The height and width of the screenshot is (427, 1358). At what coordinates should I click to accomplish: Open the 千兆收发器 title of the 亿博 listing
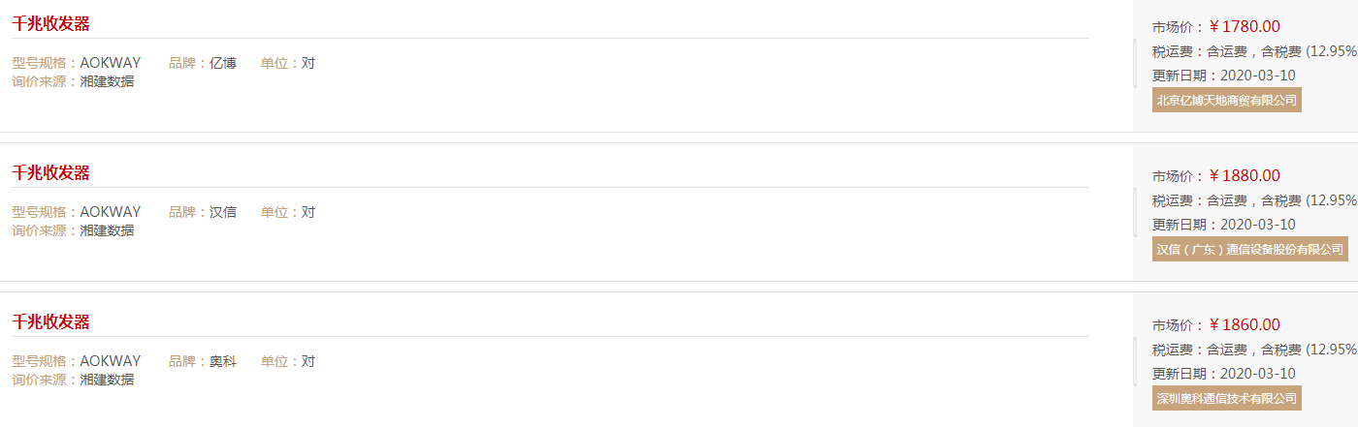pos(50,24)
